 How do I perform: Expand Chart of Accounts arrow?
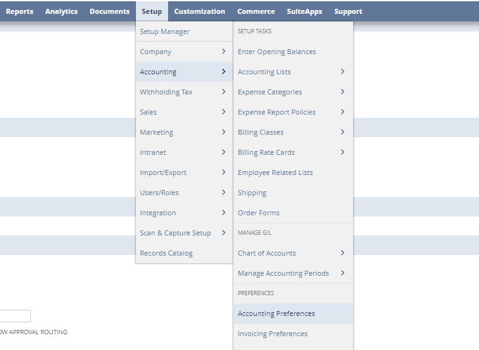[x=342, y=253]
